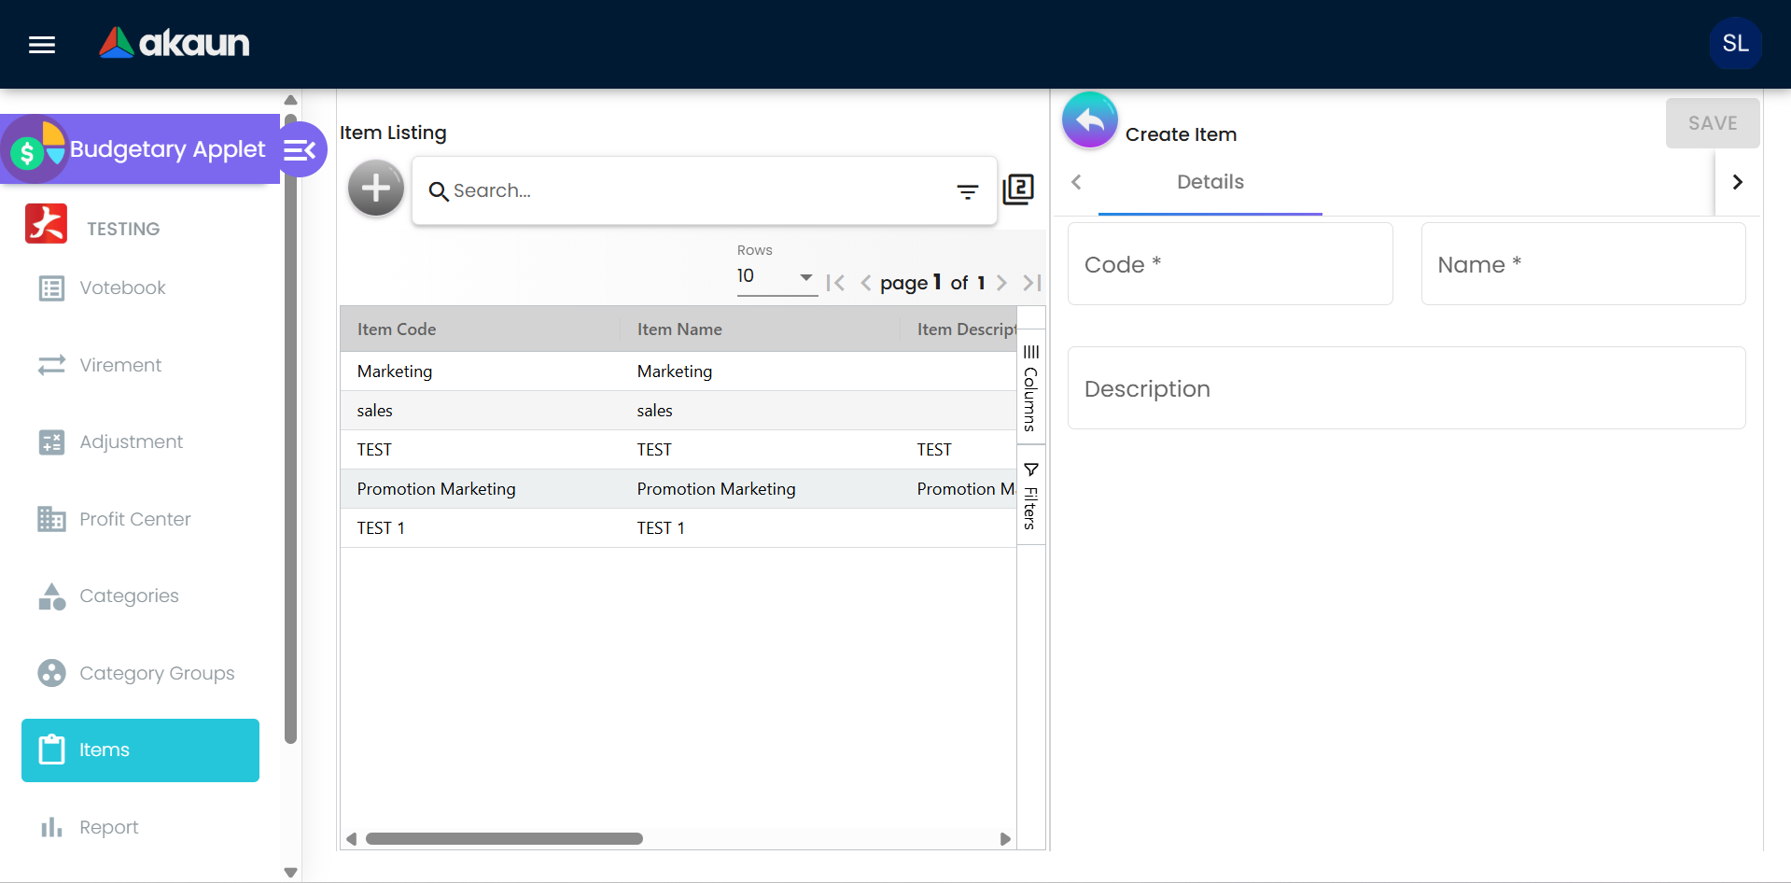1791x883 pixels.
Task: Focus the Code input field
Action: point(1230,264)
